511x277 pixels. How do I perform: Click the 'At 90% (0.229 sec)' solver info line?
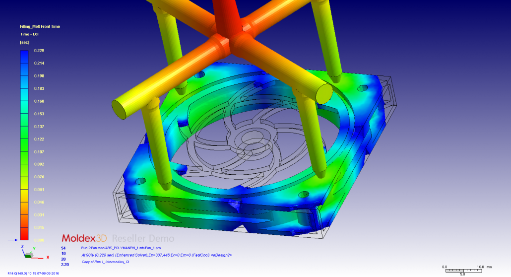click(x=156, y=255)
